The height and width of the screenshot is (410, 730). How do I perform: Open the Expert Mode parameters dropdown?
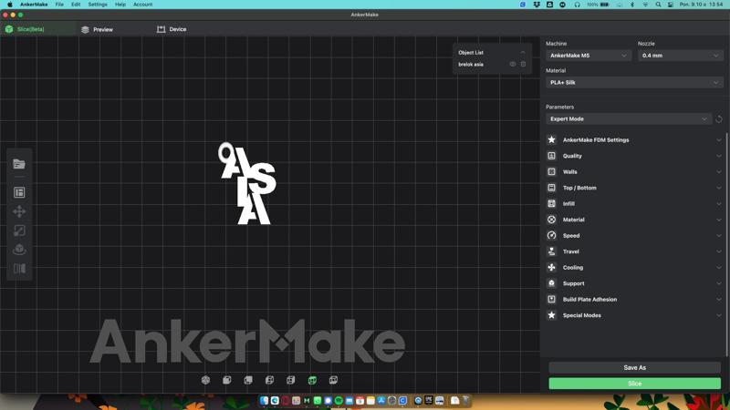(629, 119)
